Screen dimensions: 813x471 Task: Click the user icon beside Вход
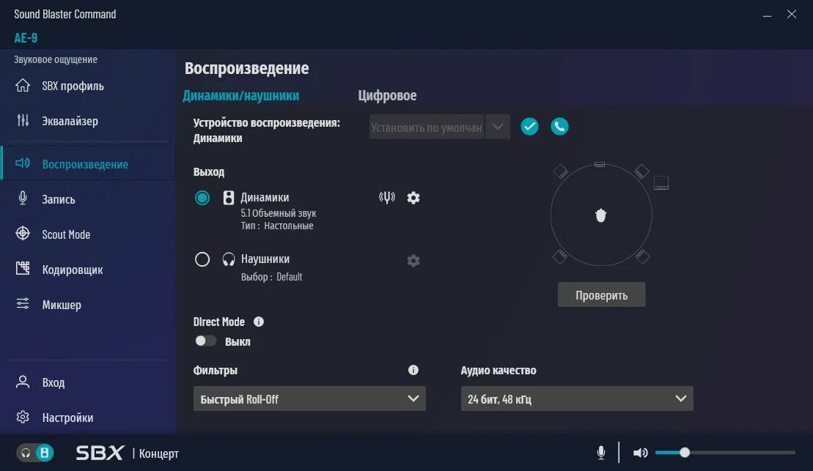[x=22, y=382]
